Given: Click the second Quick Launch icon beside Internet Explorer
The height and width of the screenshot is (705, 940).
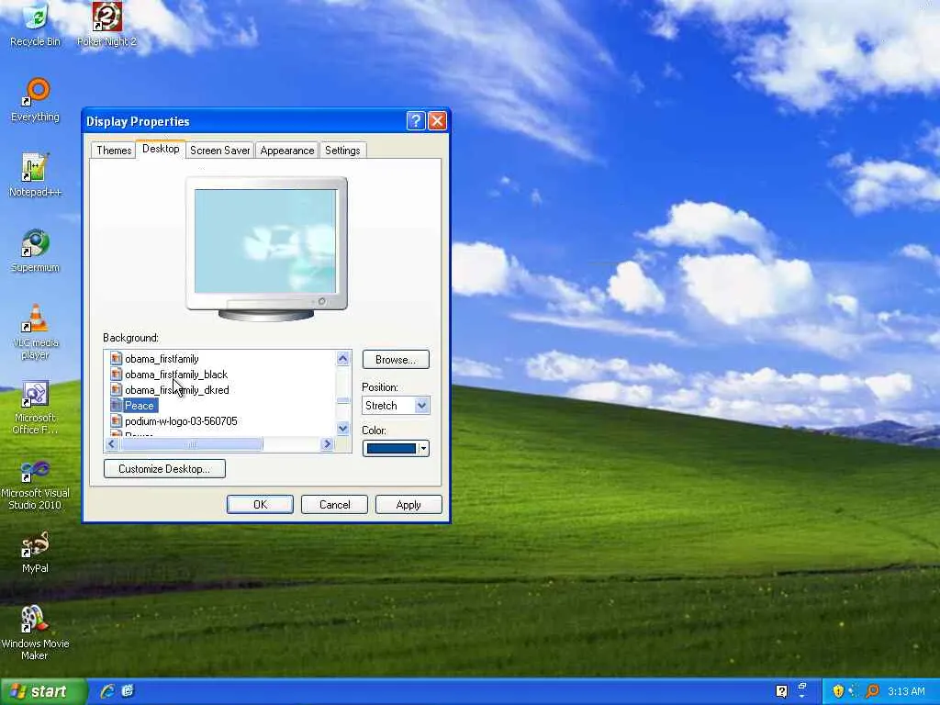Looking at the screenshot, I should pos(128,691).
